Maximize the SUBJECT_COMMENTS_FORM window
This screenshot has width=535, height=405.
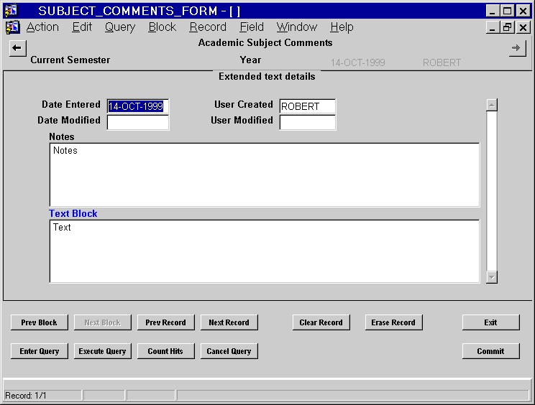tap(508, 11)
